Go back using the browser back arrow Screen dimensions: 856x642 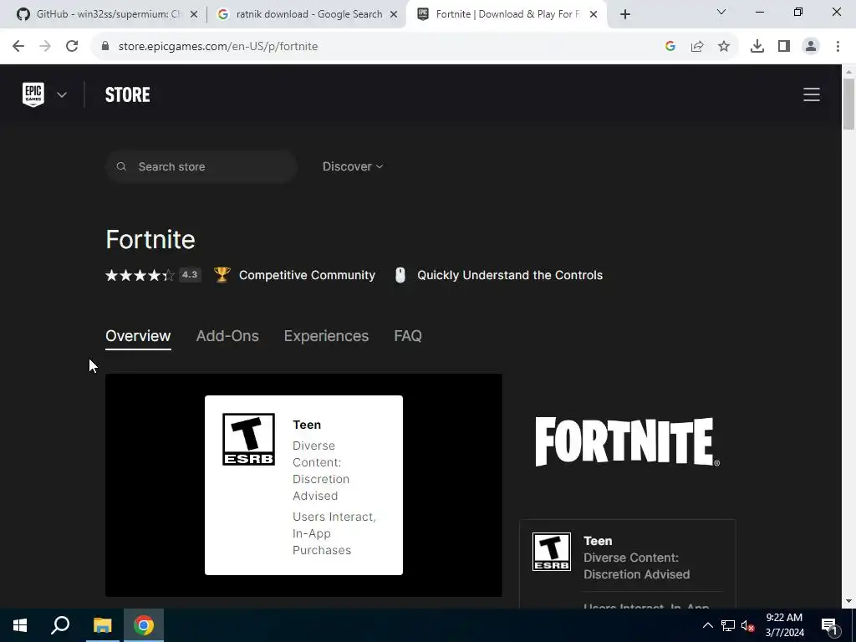tap(18, 47)
